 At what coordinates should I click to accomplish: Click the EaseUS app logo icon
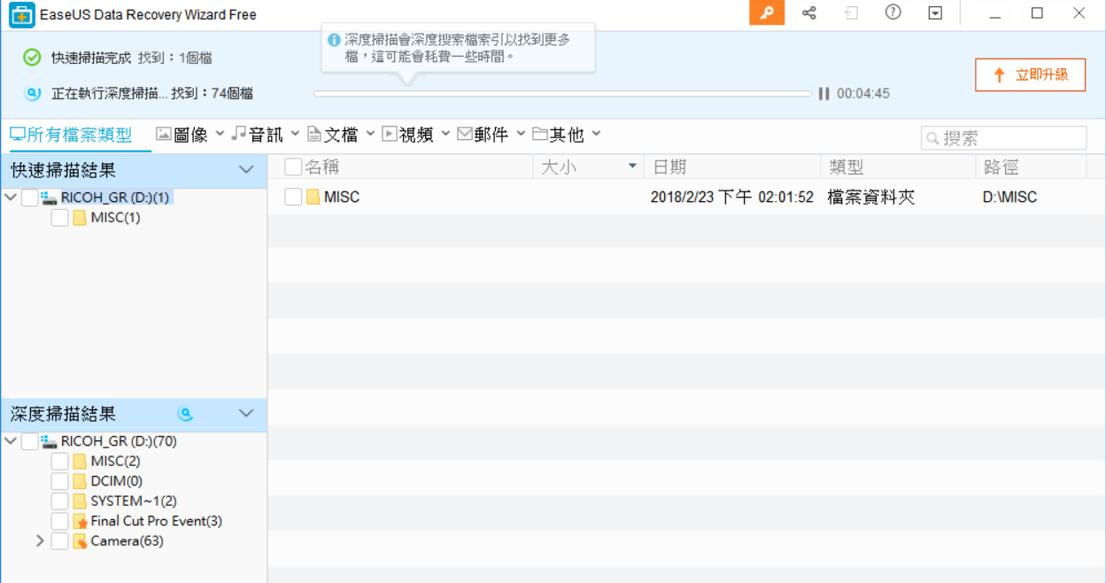click(x=21, y=14)
